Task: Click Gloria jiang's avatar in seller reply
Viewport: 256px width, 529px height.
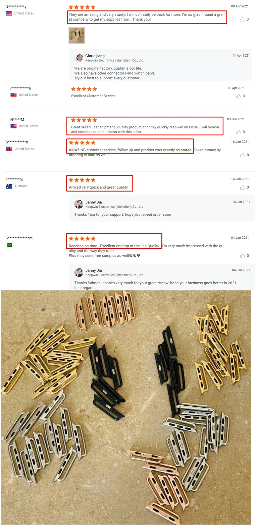Action: (79, 58)
